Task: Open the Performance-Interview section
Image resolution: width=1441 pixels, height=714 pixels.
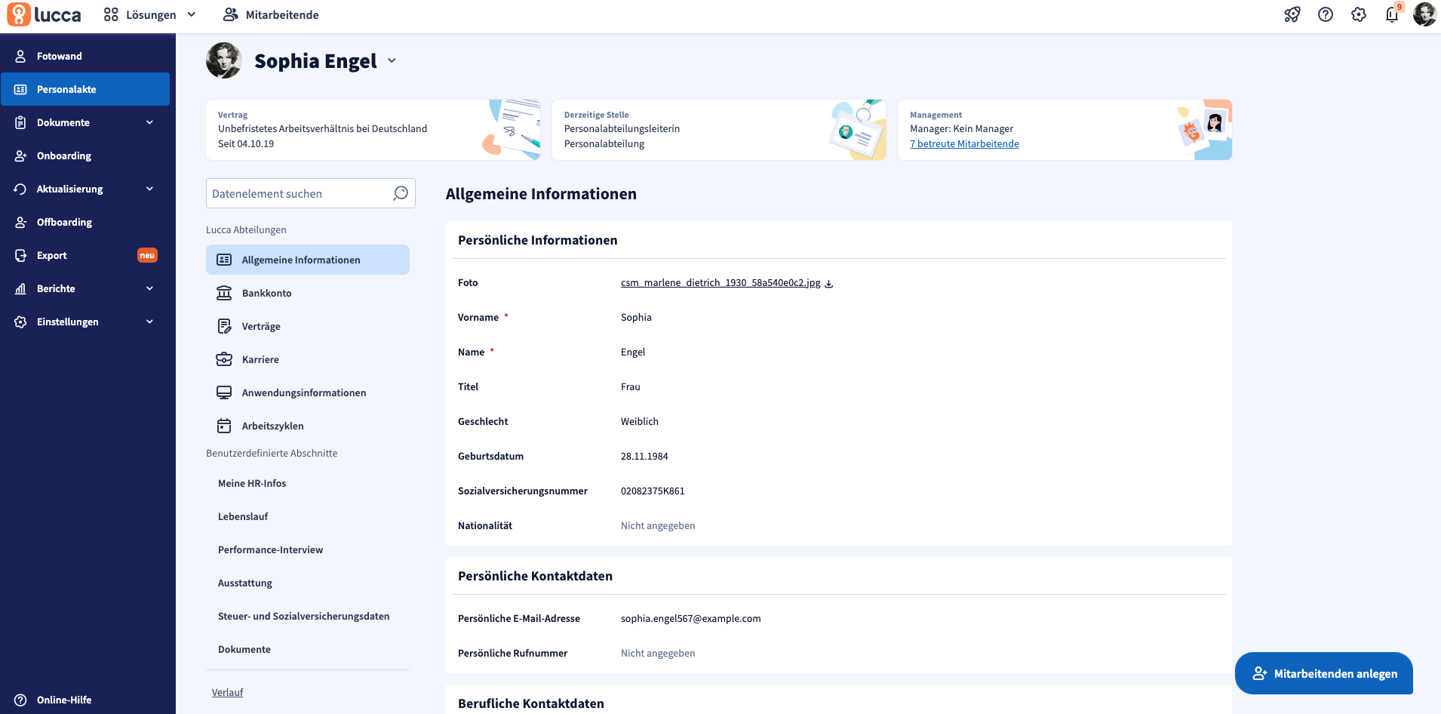Action: tap(308, 549)
